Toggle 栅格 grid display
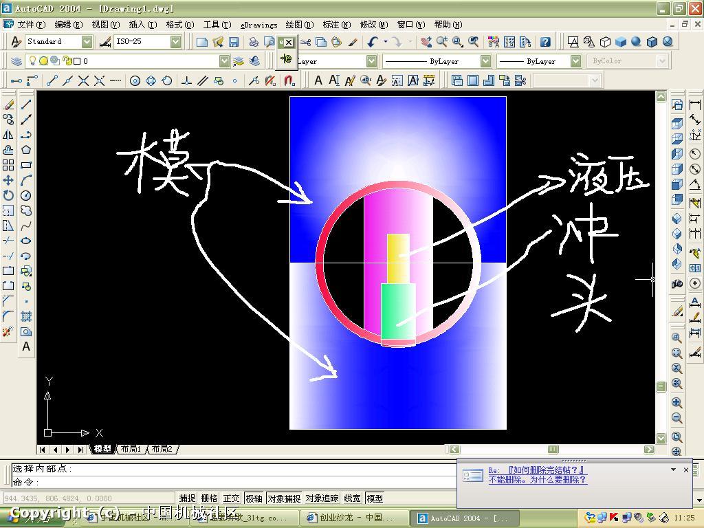This screenshot has height=528, width=704. [209, 498]
